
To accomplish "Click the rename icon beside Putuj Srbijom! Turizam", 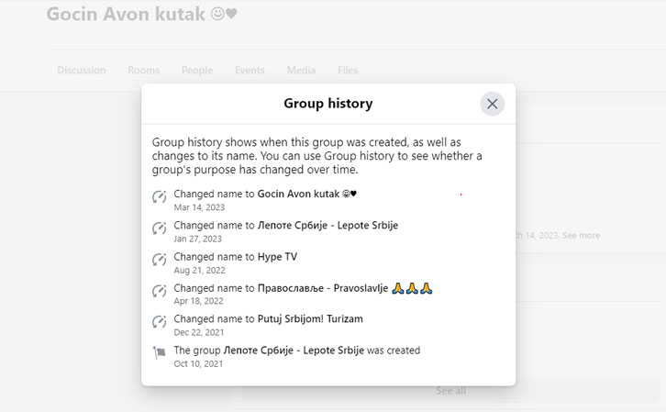I will click(x=160, y=322).
